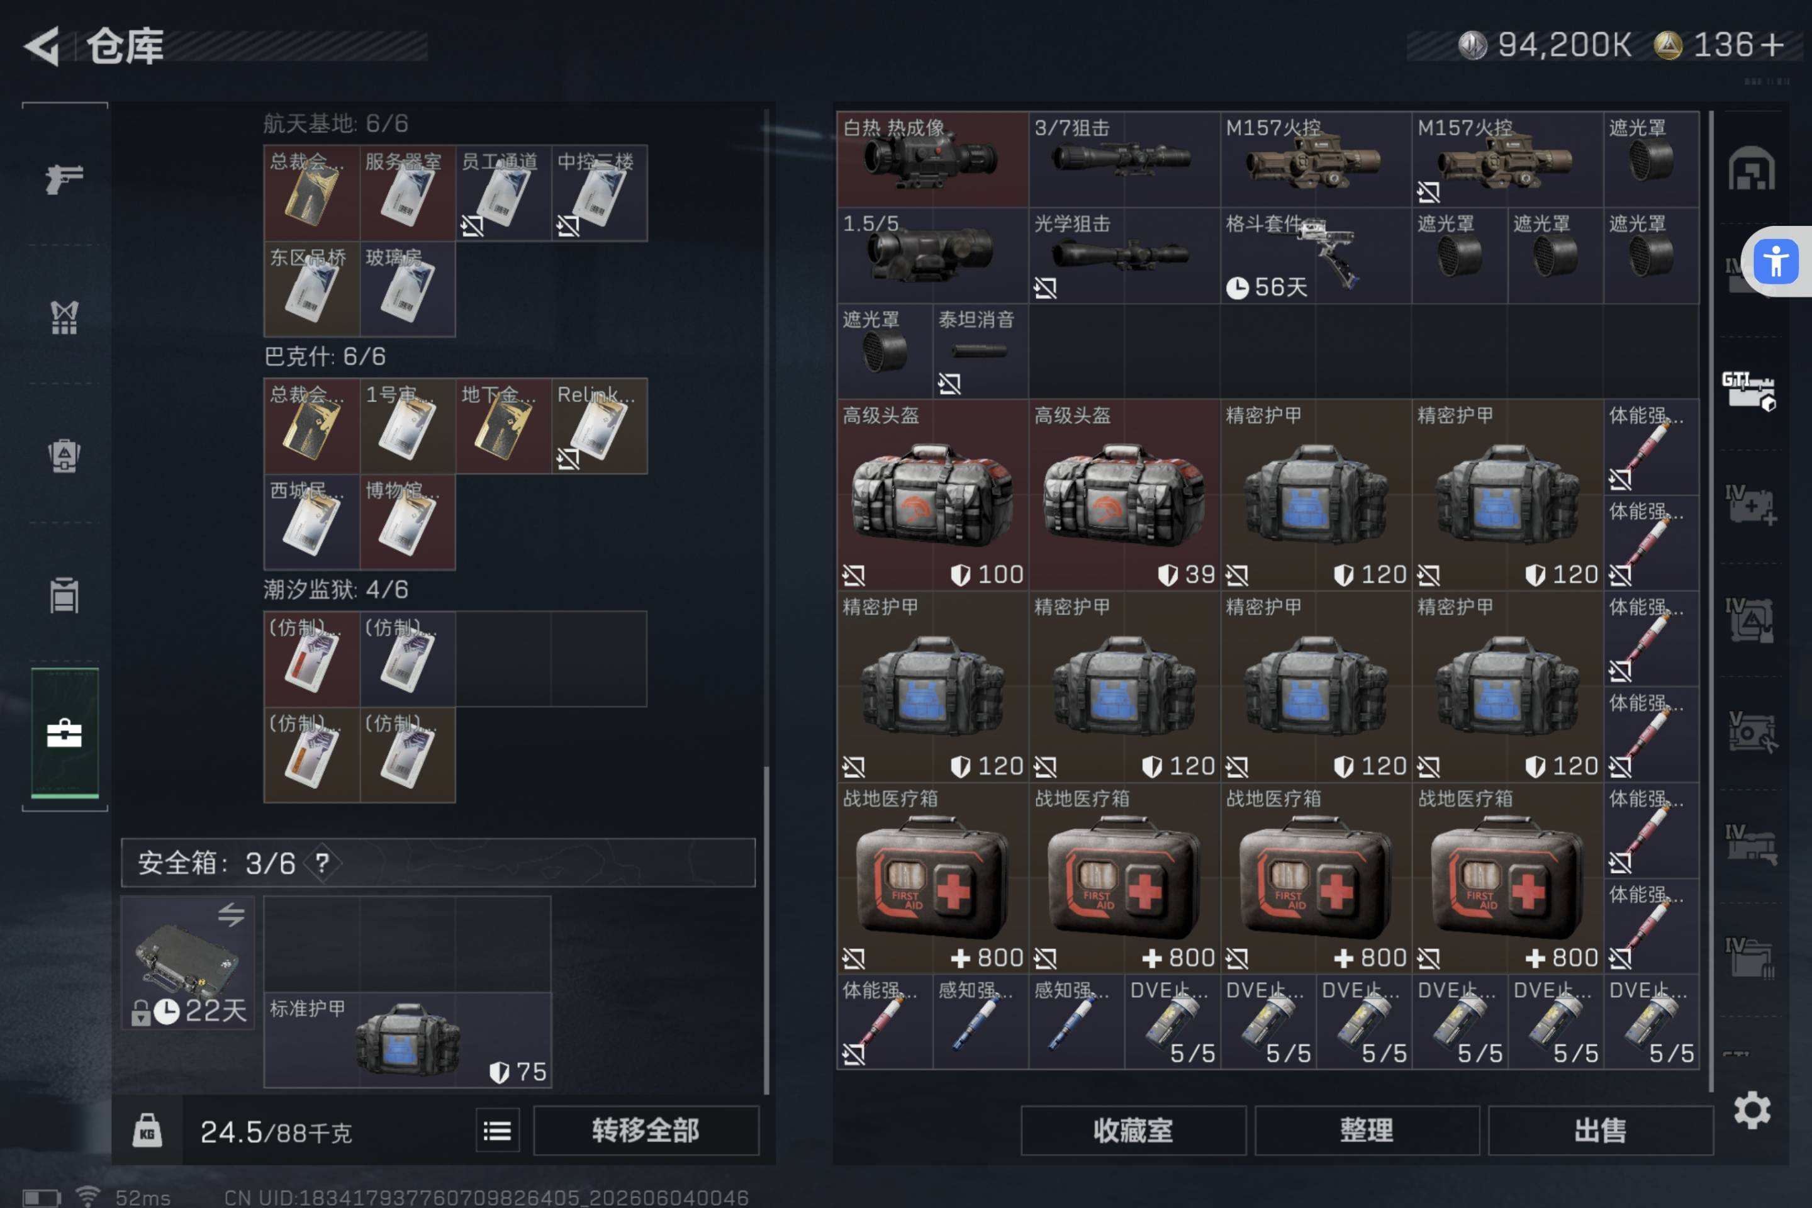The width and height of the screenshot is (1812, 1208).
Task: Click the question mark next to 安全箱
Action: 322,863
